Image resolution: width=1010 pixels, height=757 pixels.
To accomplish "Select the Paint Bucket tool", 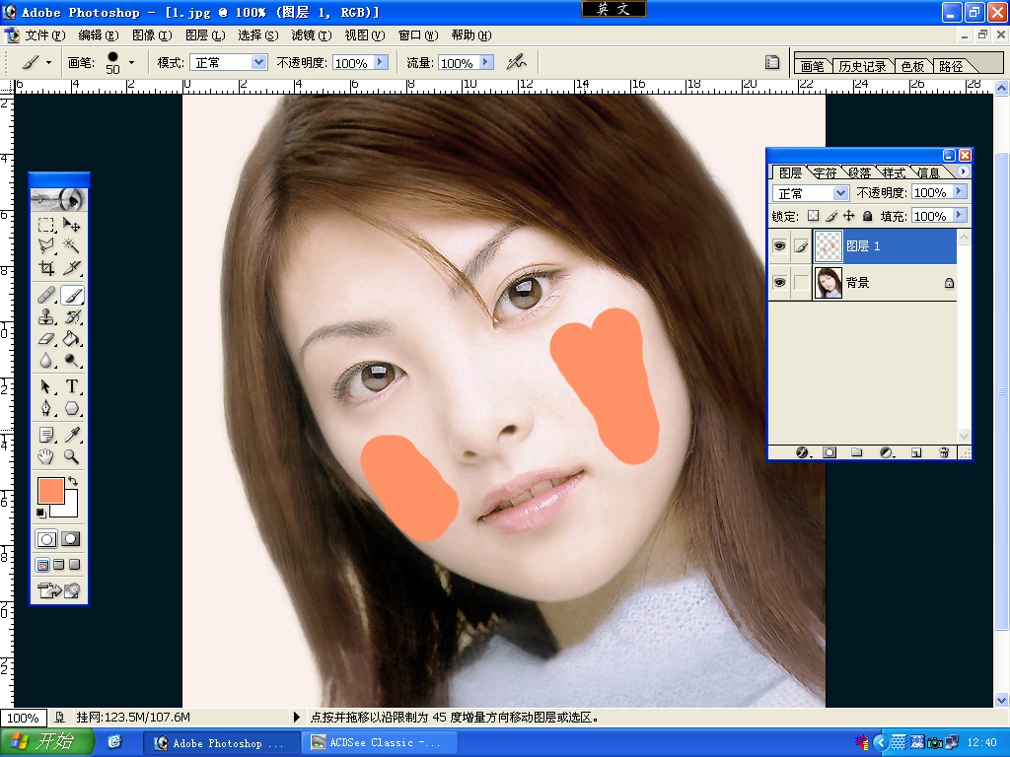I will (x=71, y=339).
